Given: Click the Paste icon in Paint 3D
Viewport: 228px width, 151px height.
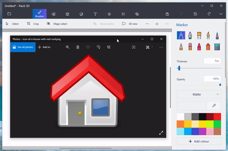Looking at the screenshot, I should click(x=167, y=14).
